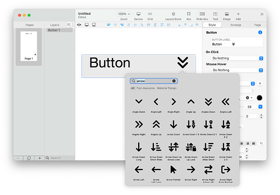The height and width of the screenshot is (195, 280).
Task: Open the Mouse Hover action dropdown
Action: (237, 70)
